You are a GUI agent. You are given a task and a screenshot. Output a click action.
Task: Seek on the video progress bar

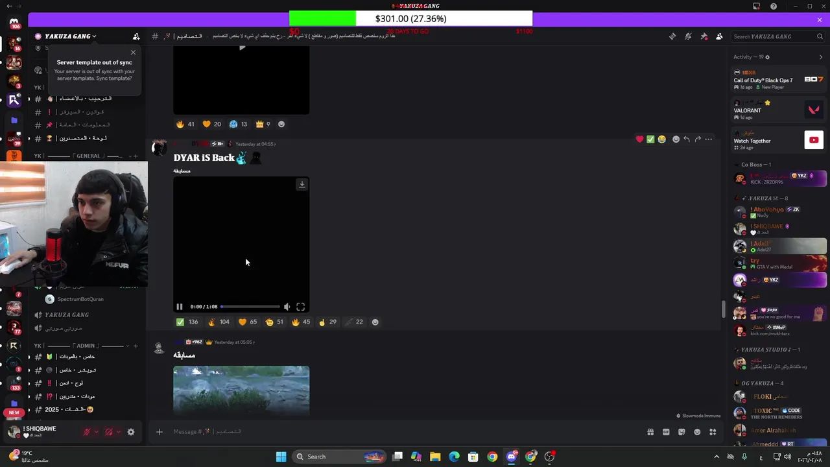click(x=250, y=307)
